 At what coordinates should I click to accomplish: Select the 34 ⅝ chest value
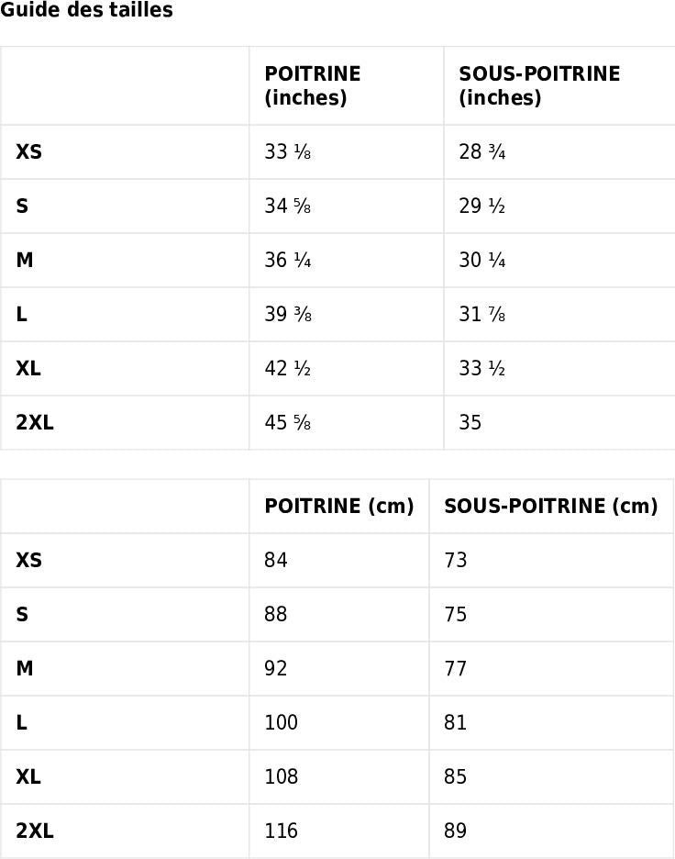click(x=288, y=206)
